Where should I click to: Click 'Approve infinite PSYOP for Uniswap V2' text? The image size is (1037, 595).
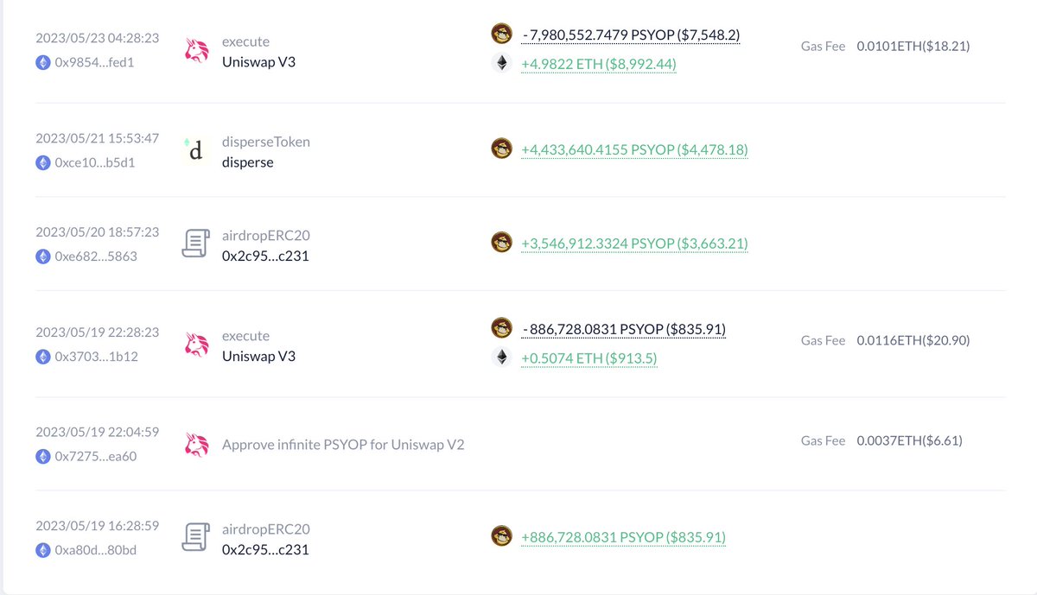coord(343,446)
